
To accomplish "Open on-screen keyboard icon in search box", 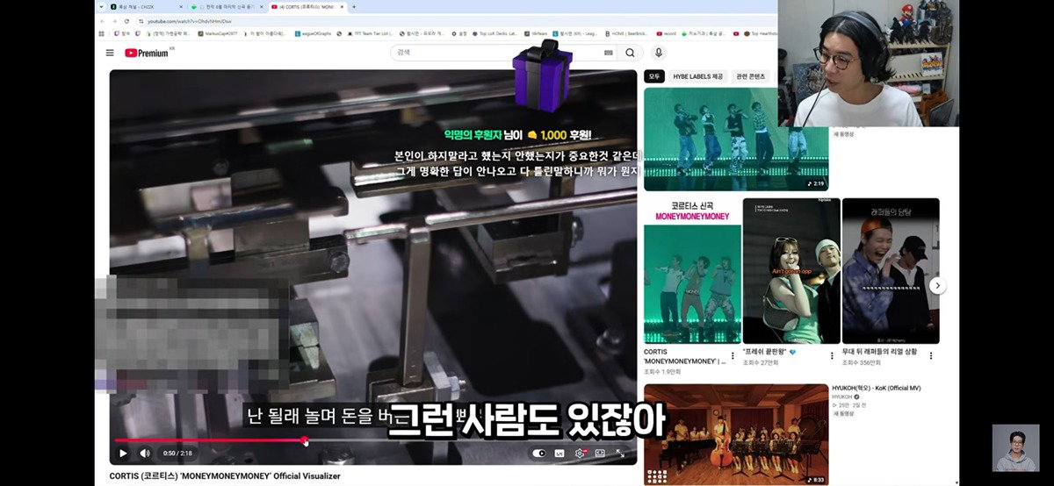I will (x=608, y=53).
